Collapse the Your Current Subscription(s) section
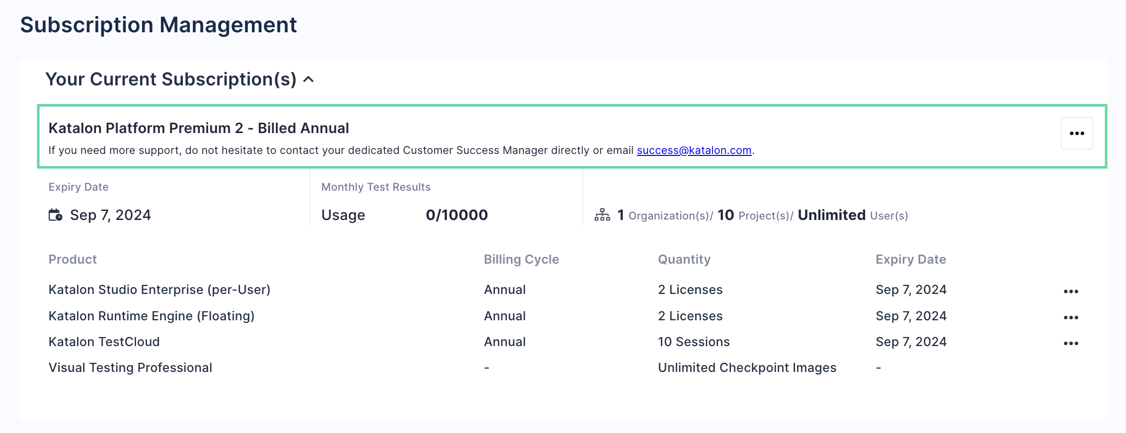Viewport: 1126px width, 433px height. [309, 79]
